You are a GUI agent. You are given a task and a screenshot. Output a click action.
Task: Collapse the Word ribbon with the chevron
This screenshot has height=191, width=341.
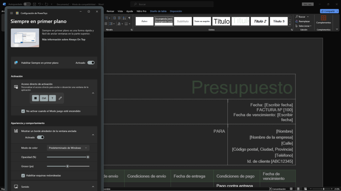pyautogui.click(x=337, y=29)
